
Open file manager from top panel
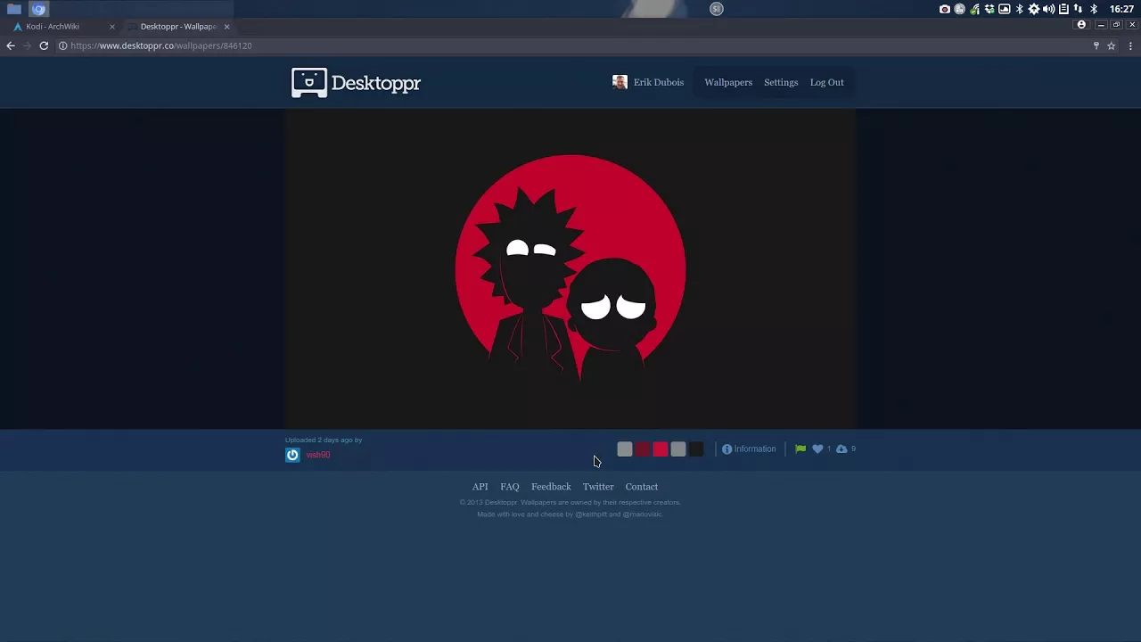14,9
